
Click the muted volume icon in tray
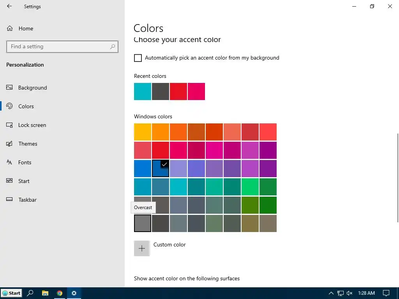point(350,293)
